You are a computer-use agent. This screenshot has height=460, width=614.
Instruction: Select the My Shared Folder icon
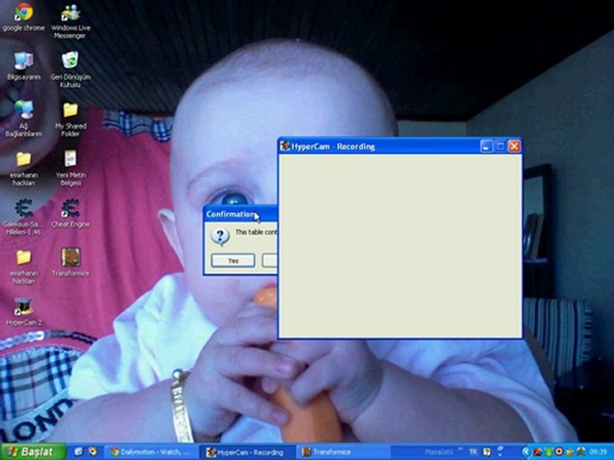70,119
